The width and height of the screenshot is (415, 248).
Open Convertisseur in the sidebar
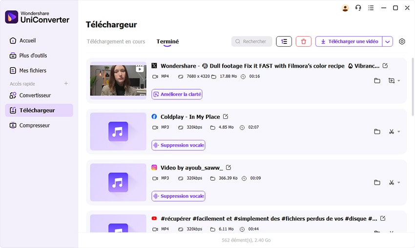39,95
